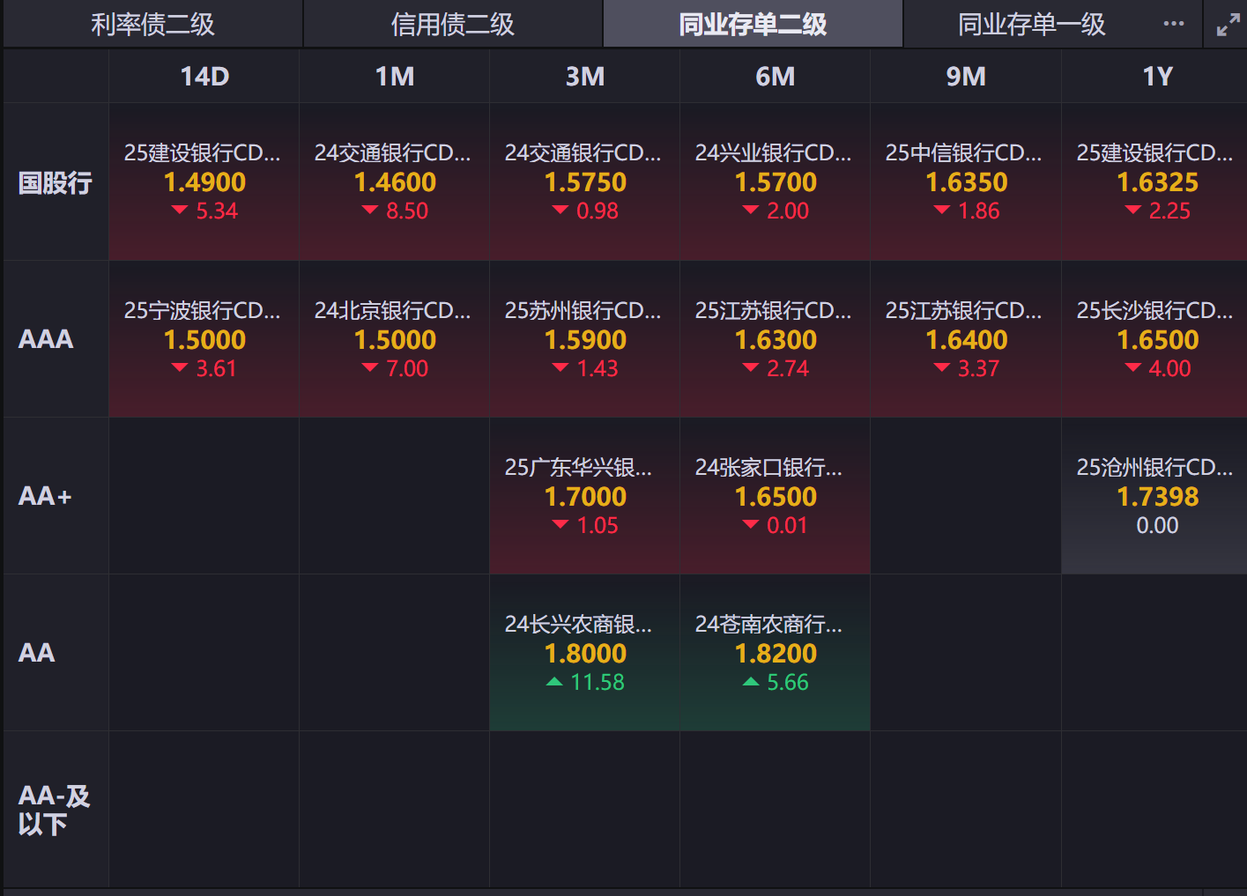This screenshot has width=1247, height=896.
Task: Open 25建设银行CD 1Y cell at 1.6325
Action: (1154, 182)
